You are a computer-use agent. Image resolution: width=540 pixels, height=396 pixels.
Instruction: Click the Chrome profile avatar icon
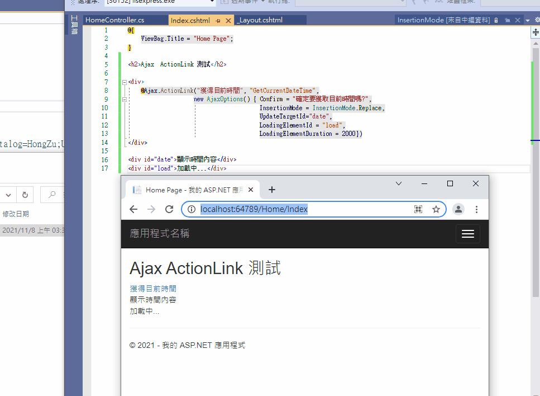pyautogui.click(x=458, y=209)
